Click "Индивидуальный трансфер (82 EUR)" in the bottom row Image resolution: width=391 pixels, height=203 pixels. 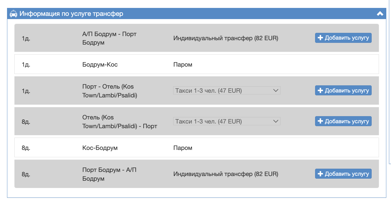click(226, 174)
